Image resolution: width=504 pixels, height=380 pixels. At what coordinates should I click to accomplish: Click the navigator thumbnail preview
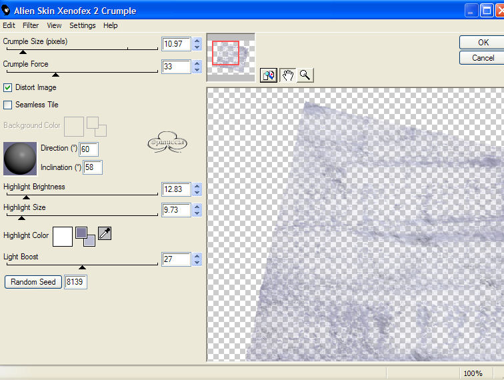(231, 57)
